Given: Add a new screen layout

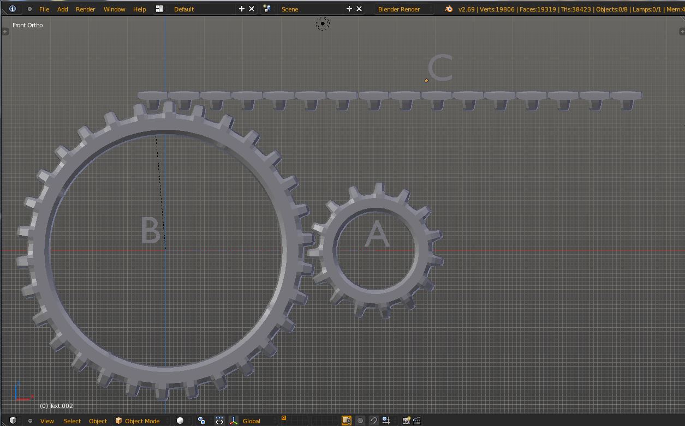Looking at the screenshot, I should (x=242, y=9).
